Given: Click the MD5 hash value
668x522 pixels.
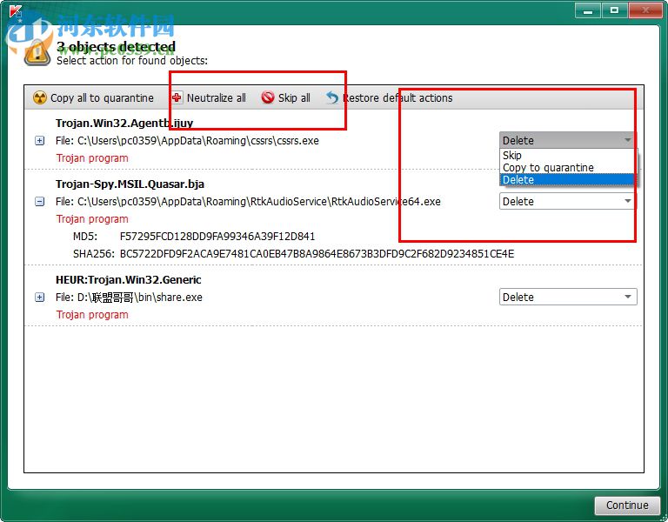Looking at the screenshot, I should pos(217,236).
